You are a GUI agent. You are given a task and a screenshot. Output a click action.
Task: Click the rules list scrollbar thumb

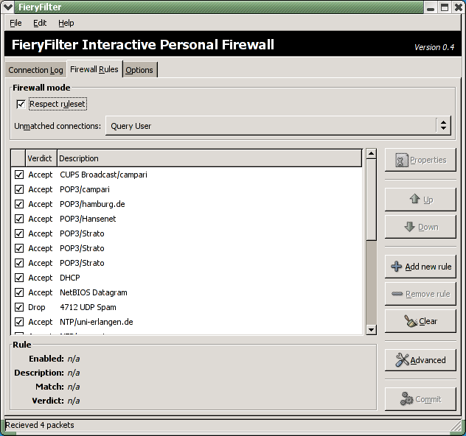pyautogui.click(x=371, y=200)
